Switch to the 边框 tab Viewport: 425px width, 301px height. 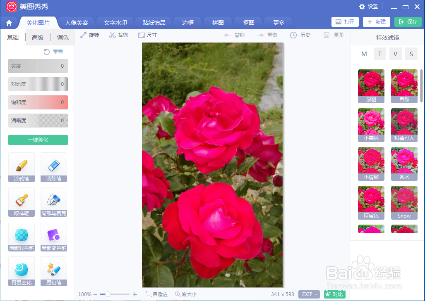tap(187, 23)
